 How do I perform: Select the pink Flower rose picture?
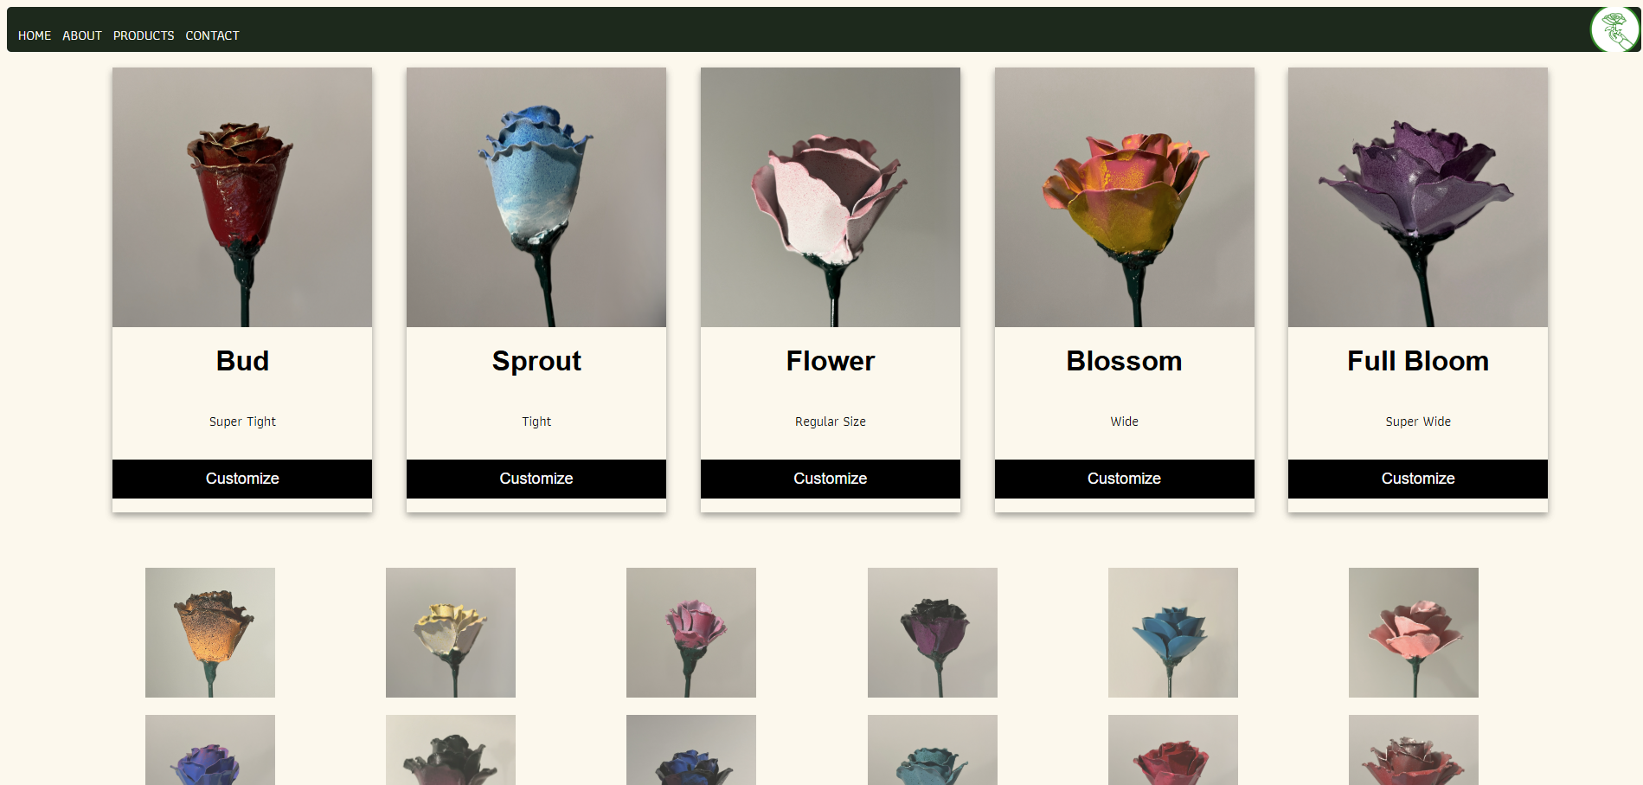830,197
